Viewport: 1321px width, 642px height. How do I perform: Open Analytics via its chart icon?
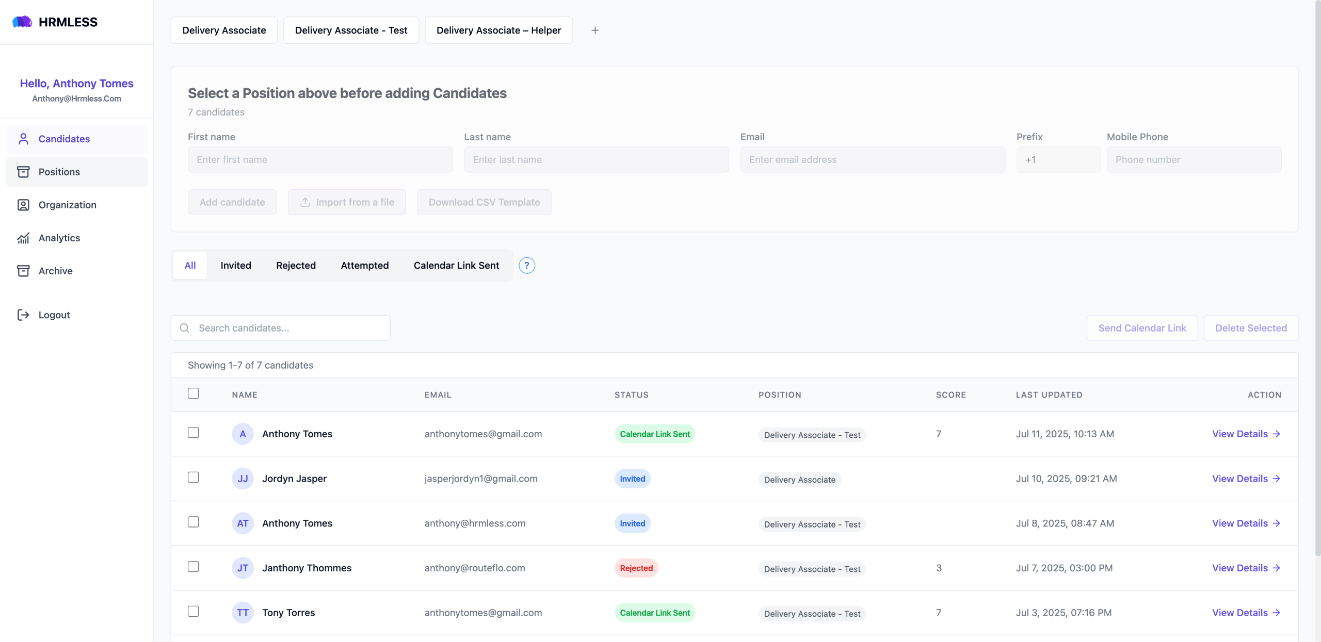click(23, 238)
